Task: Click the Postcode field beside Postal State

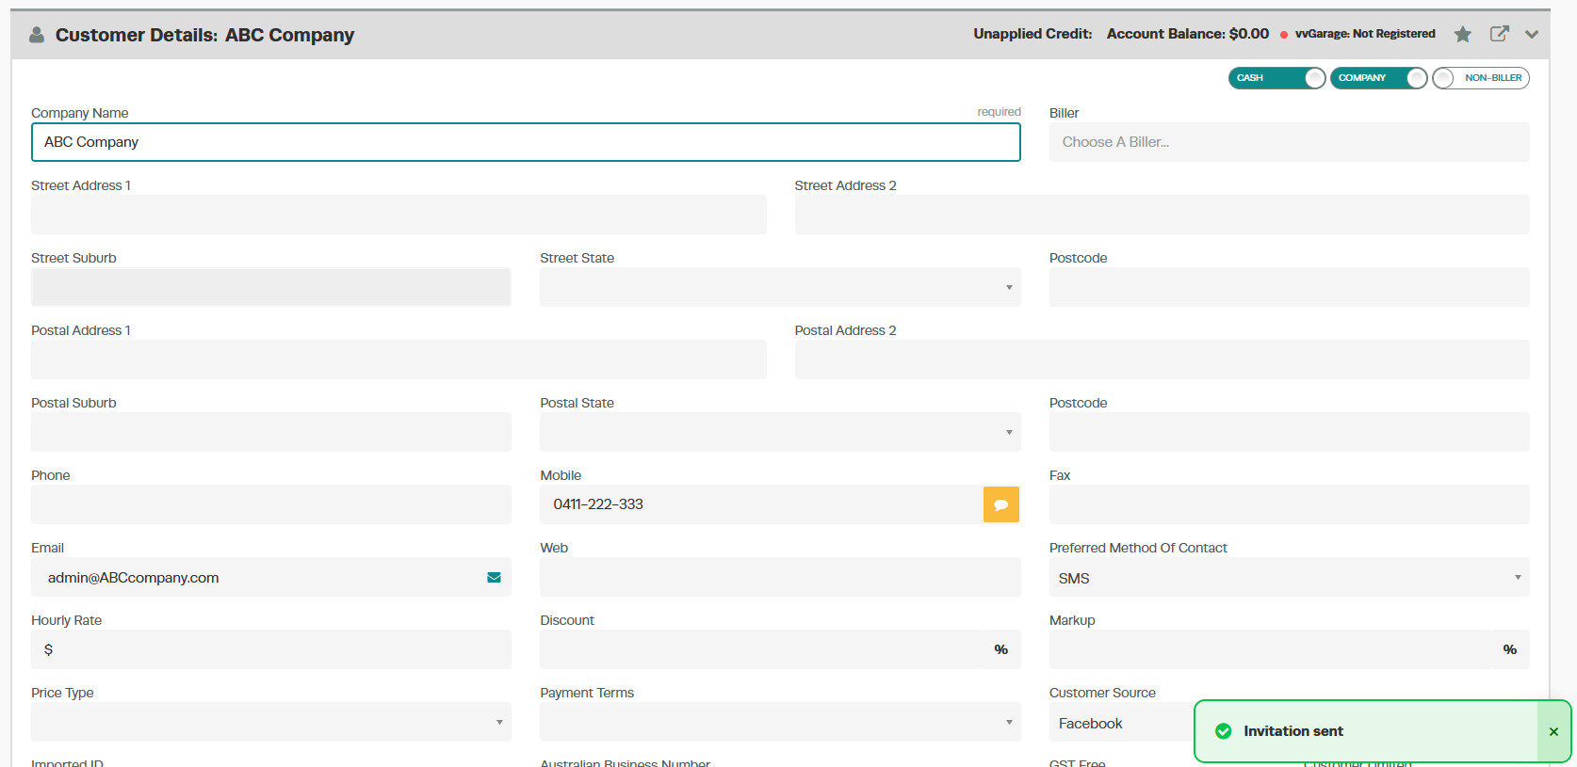Action: (1289, 432)
